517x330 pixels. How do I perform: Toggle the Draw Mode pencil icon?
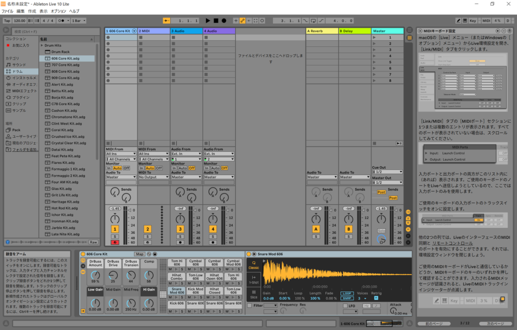458,20
